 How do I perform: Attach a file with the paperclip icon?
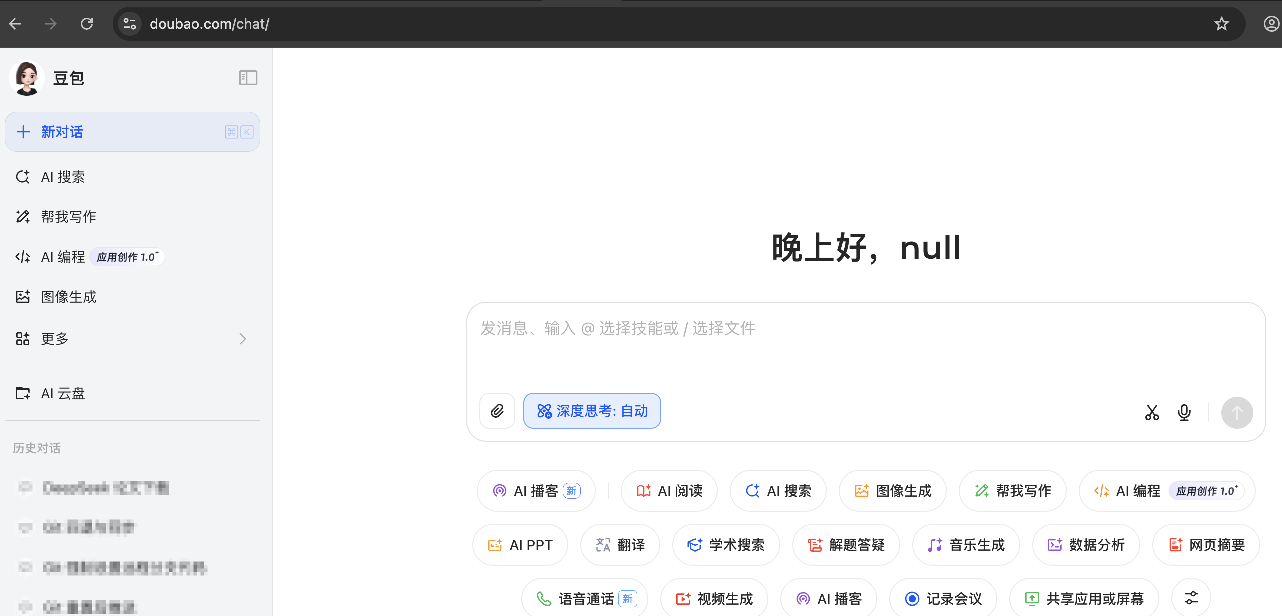(497, 411)
